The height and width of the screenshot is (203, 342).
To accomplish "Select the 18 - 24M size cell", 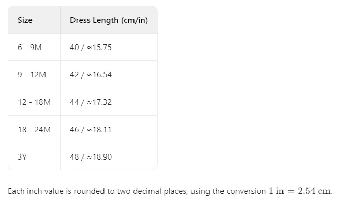I will coord(34,130).
